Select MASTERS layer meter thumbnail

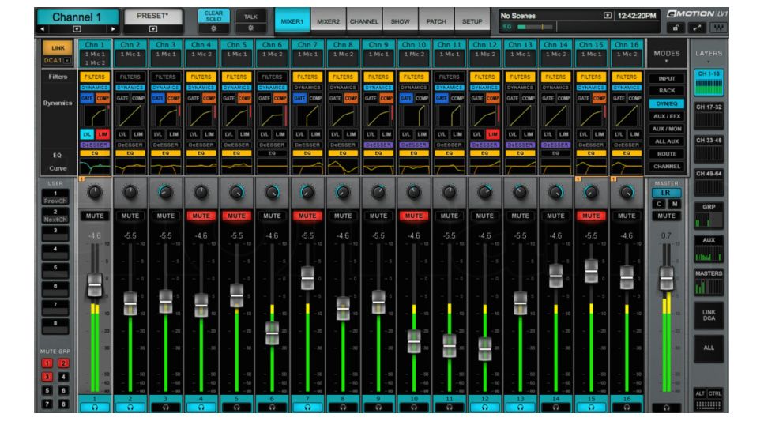(x=709, y=283)
